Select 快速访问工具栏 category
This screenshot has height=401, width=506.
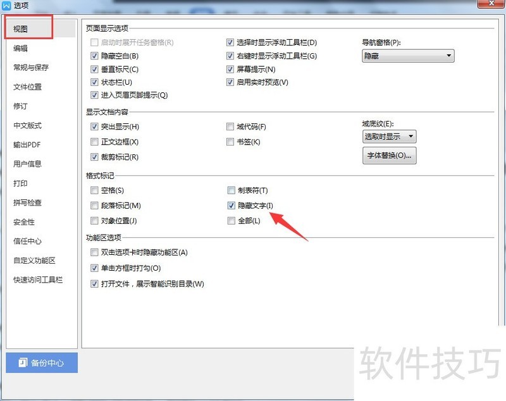pyautogui.click(x=38, y=280)
